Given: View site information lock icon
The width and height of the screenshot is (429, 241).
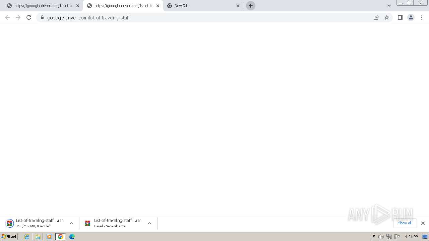Looking at the screenshot, I should pos(42,17).
